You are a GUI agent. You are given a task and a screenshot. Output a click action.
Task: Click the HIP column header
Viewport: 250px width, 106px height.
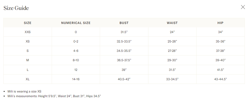pyautogui.click(x=220, y=23)
